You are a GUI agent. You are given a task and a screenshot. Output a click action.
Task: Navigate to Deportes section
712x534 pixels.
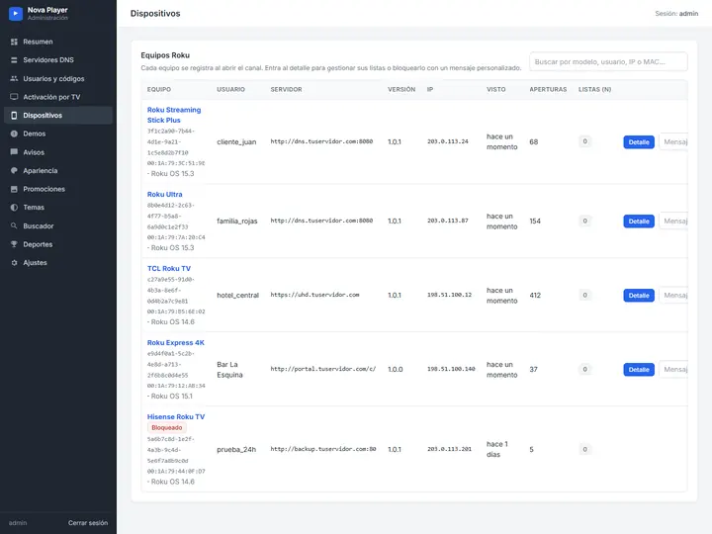[x=58, y=244]
